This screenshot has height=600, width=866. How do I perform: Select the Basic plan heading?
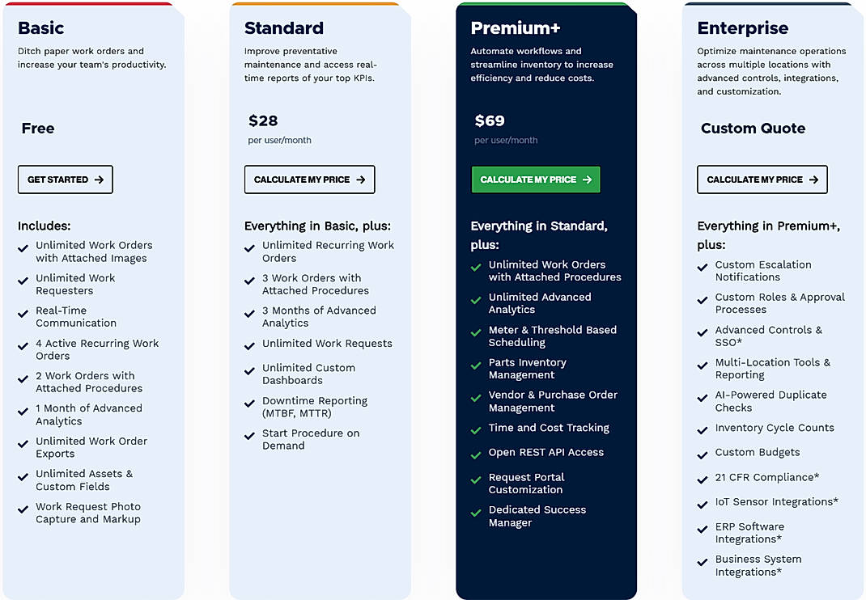pyautogui.click(x=40, y=27)
